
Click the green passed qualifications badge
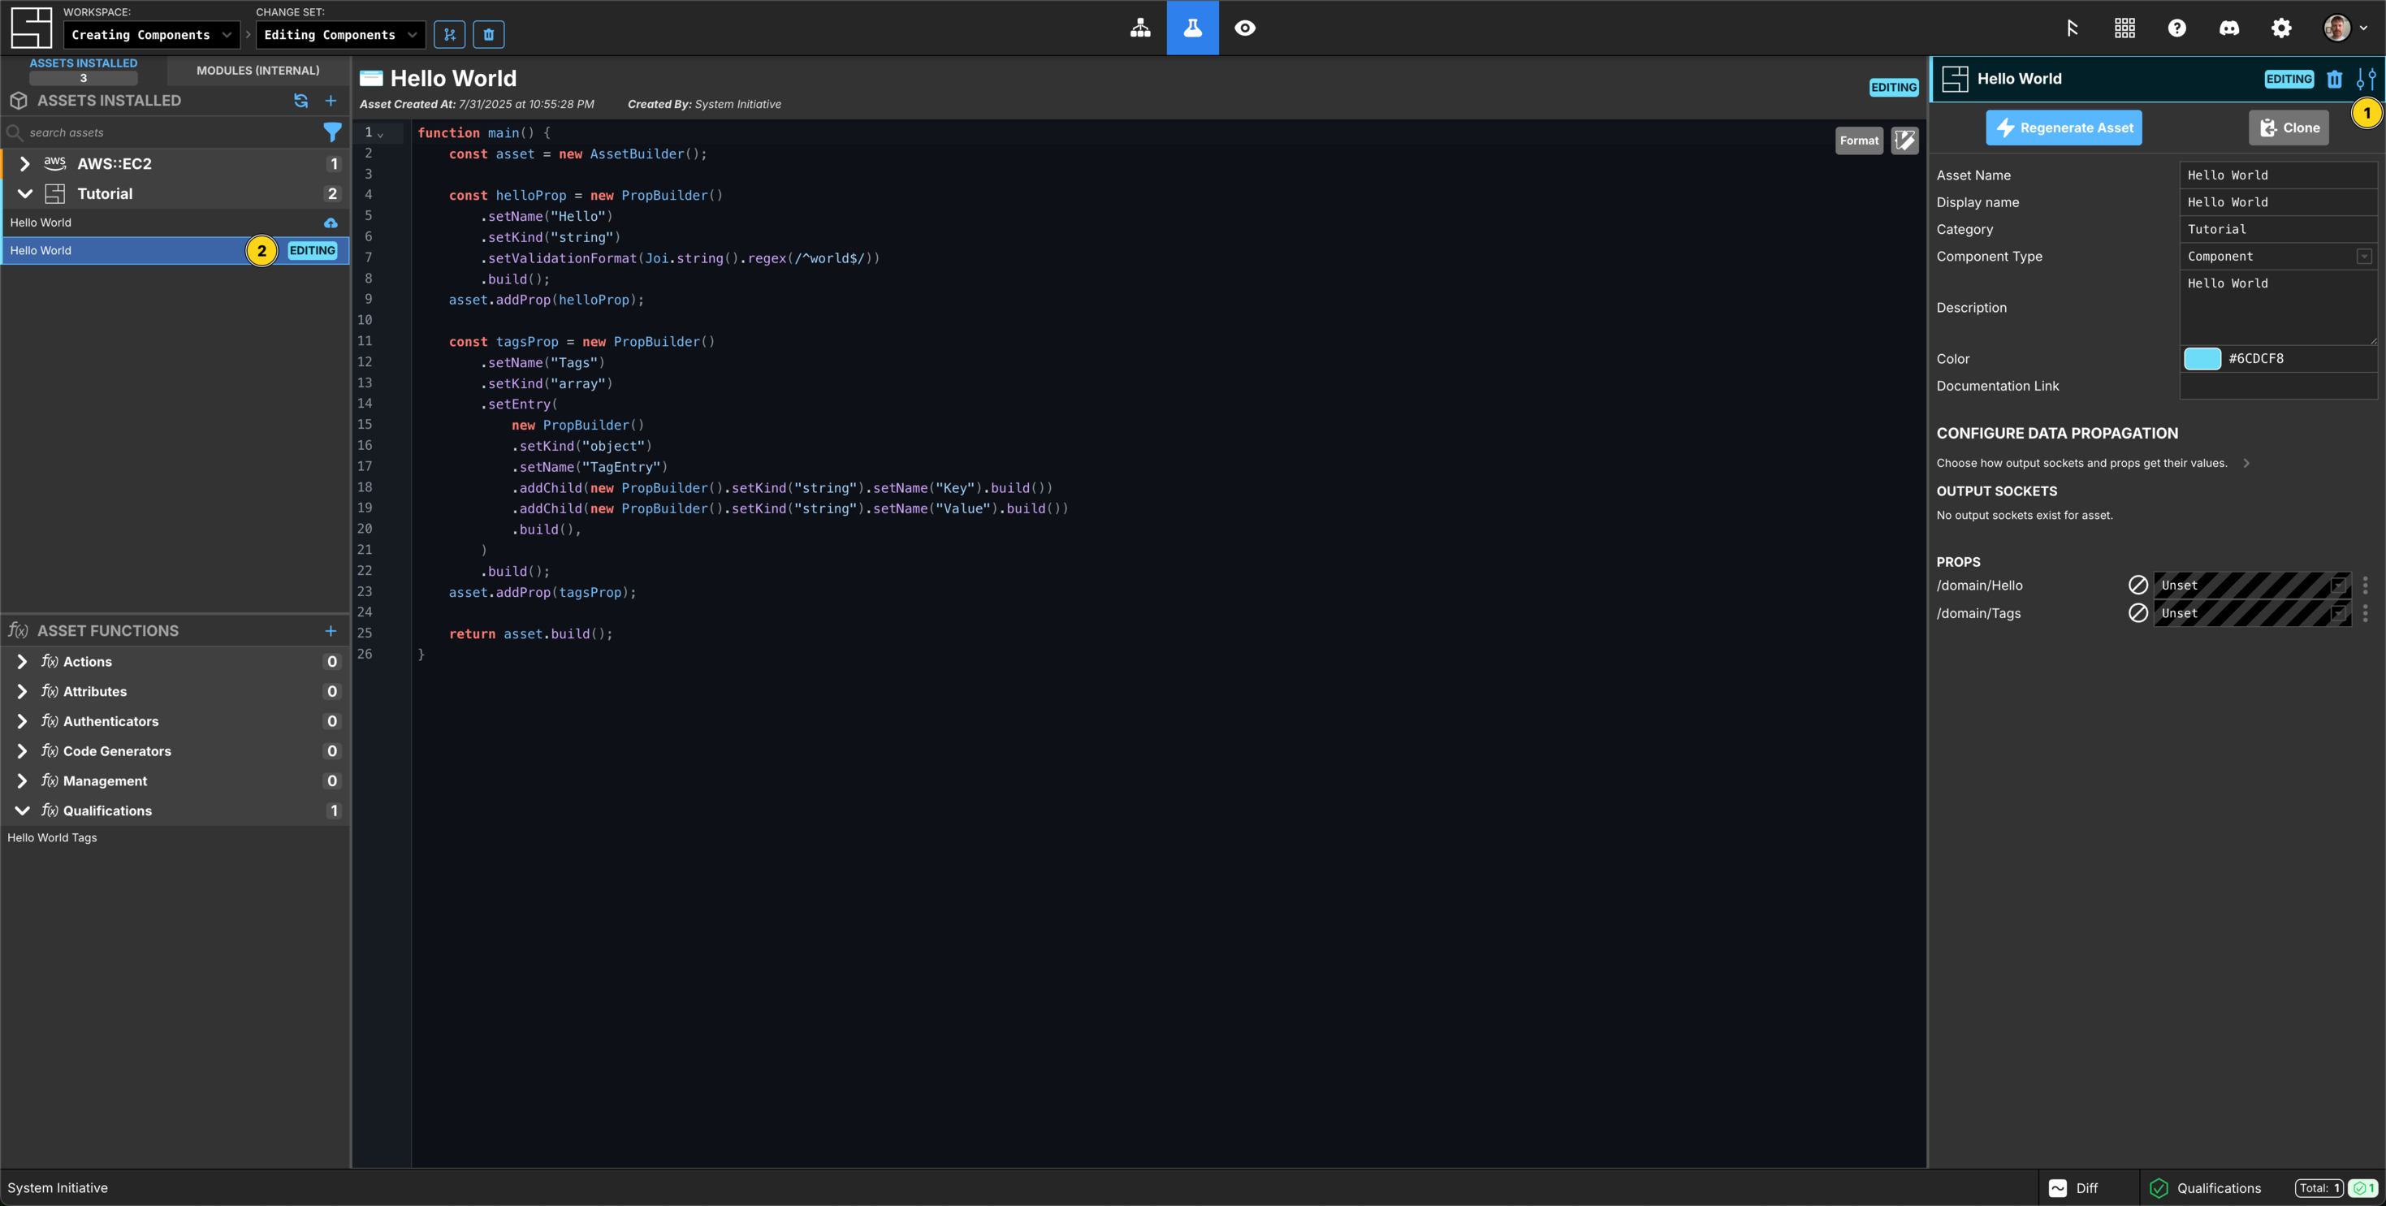[x=2362, y=1188]
